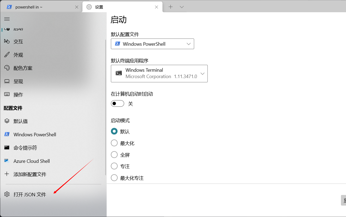Click 打开 JSON 文件 link
The height and width of the screenshot is (217, 346).
tap(30, 195)
